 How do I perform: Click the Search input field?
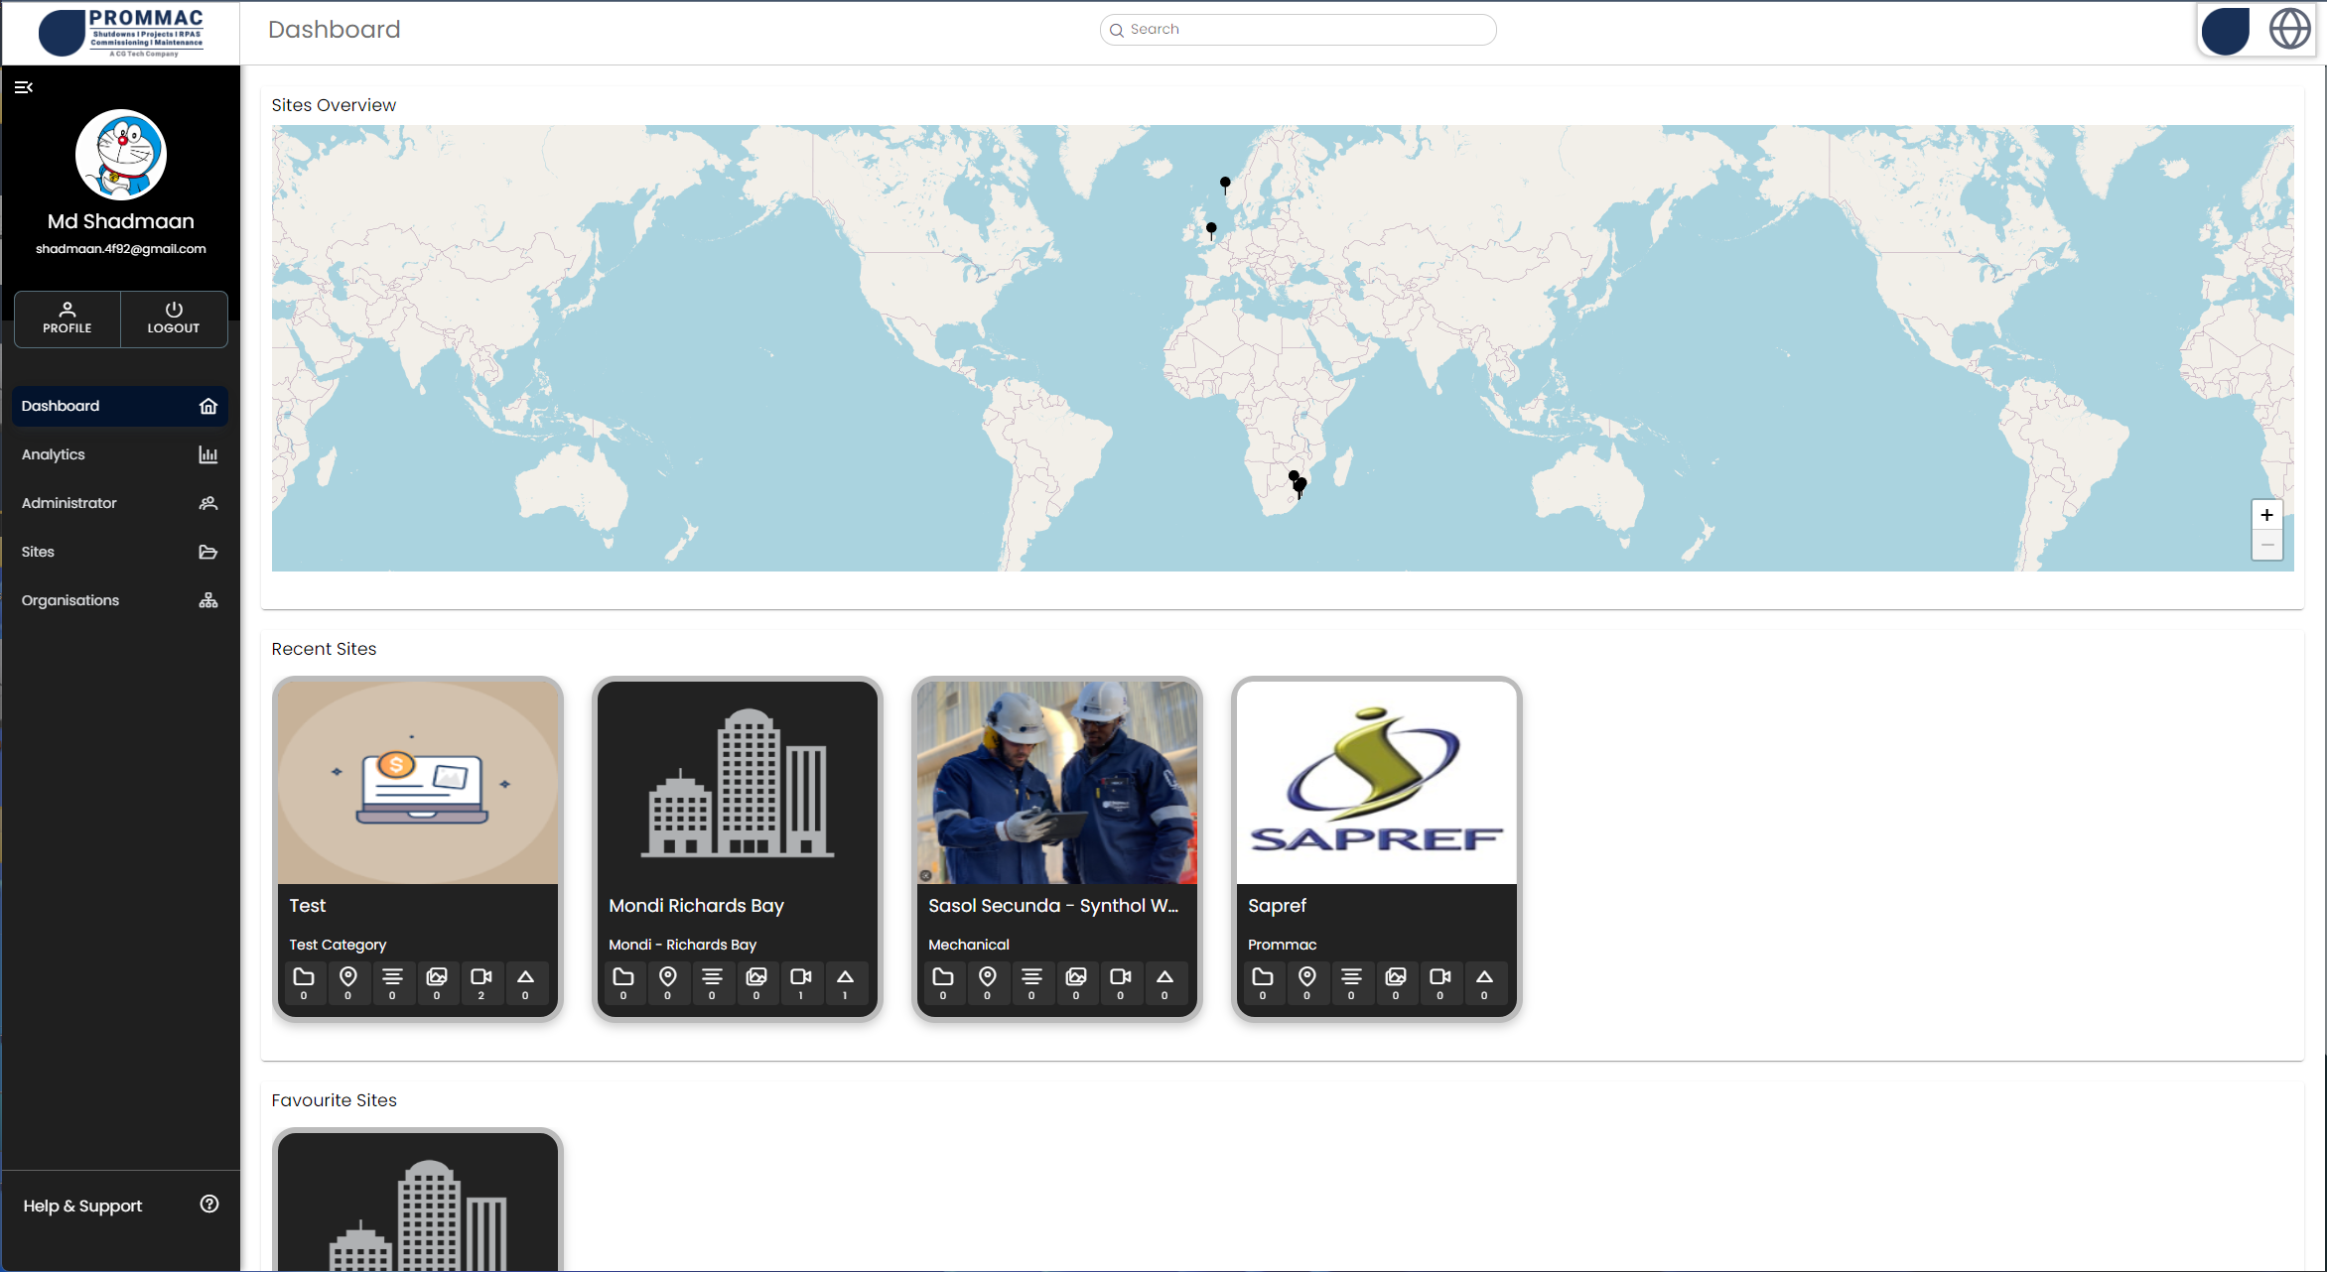click(1299, 30)
